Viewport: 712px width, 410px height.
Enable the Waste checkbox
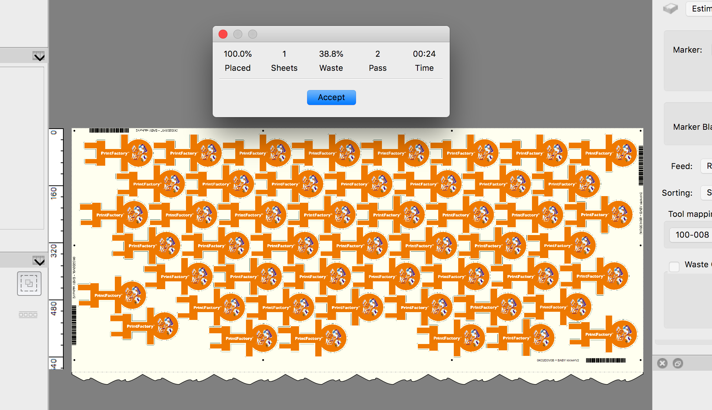674,267
